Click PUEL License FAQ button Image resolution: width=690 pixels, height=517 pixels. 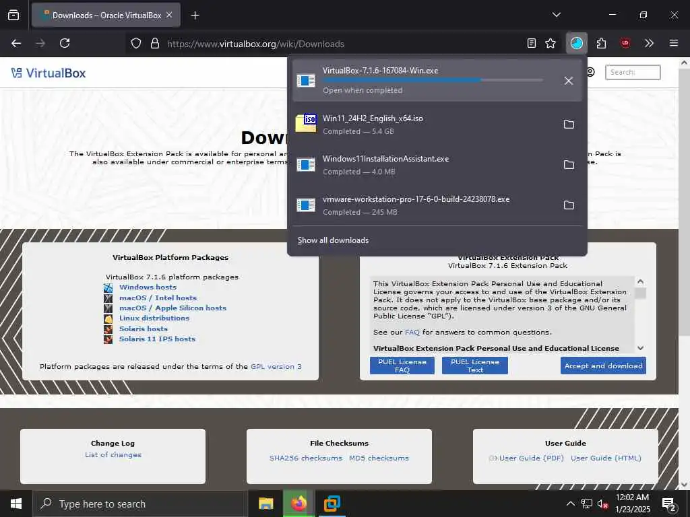click(402, 366)
